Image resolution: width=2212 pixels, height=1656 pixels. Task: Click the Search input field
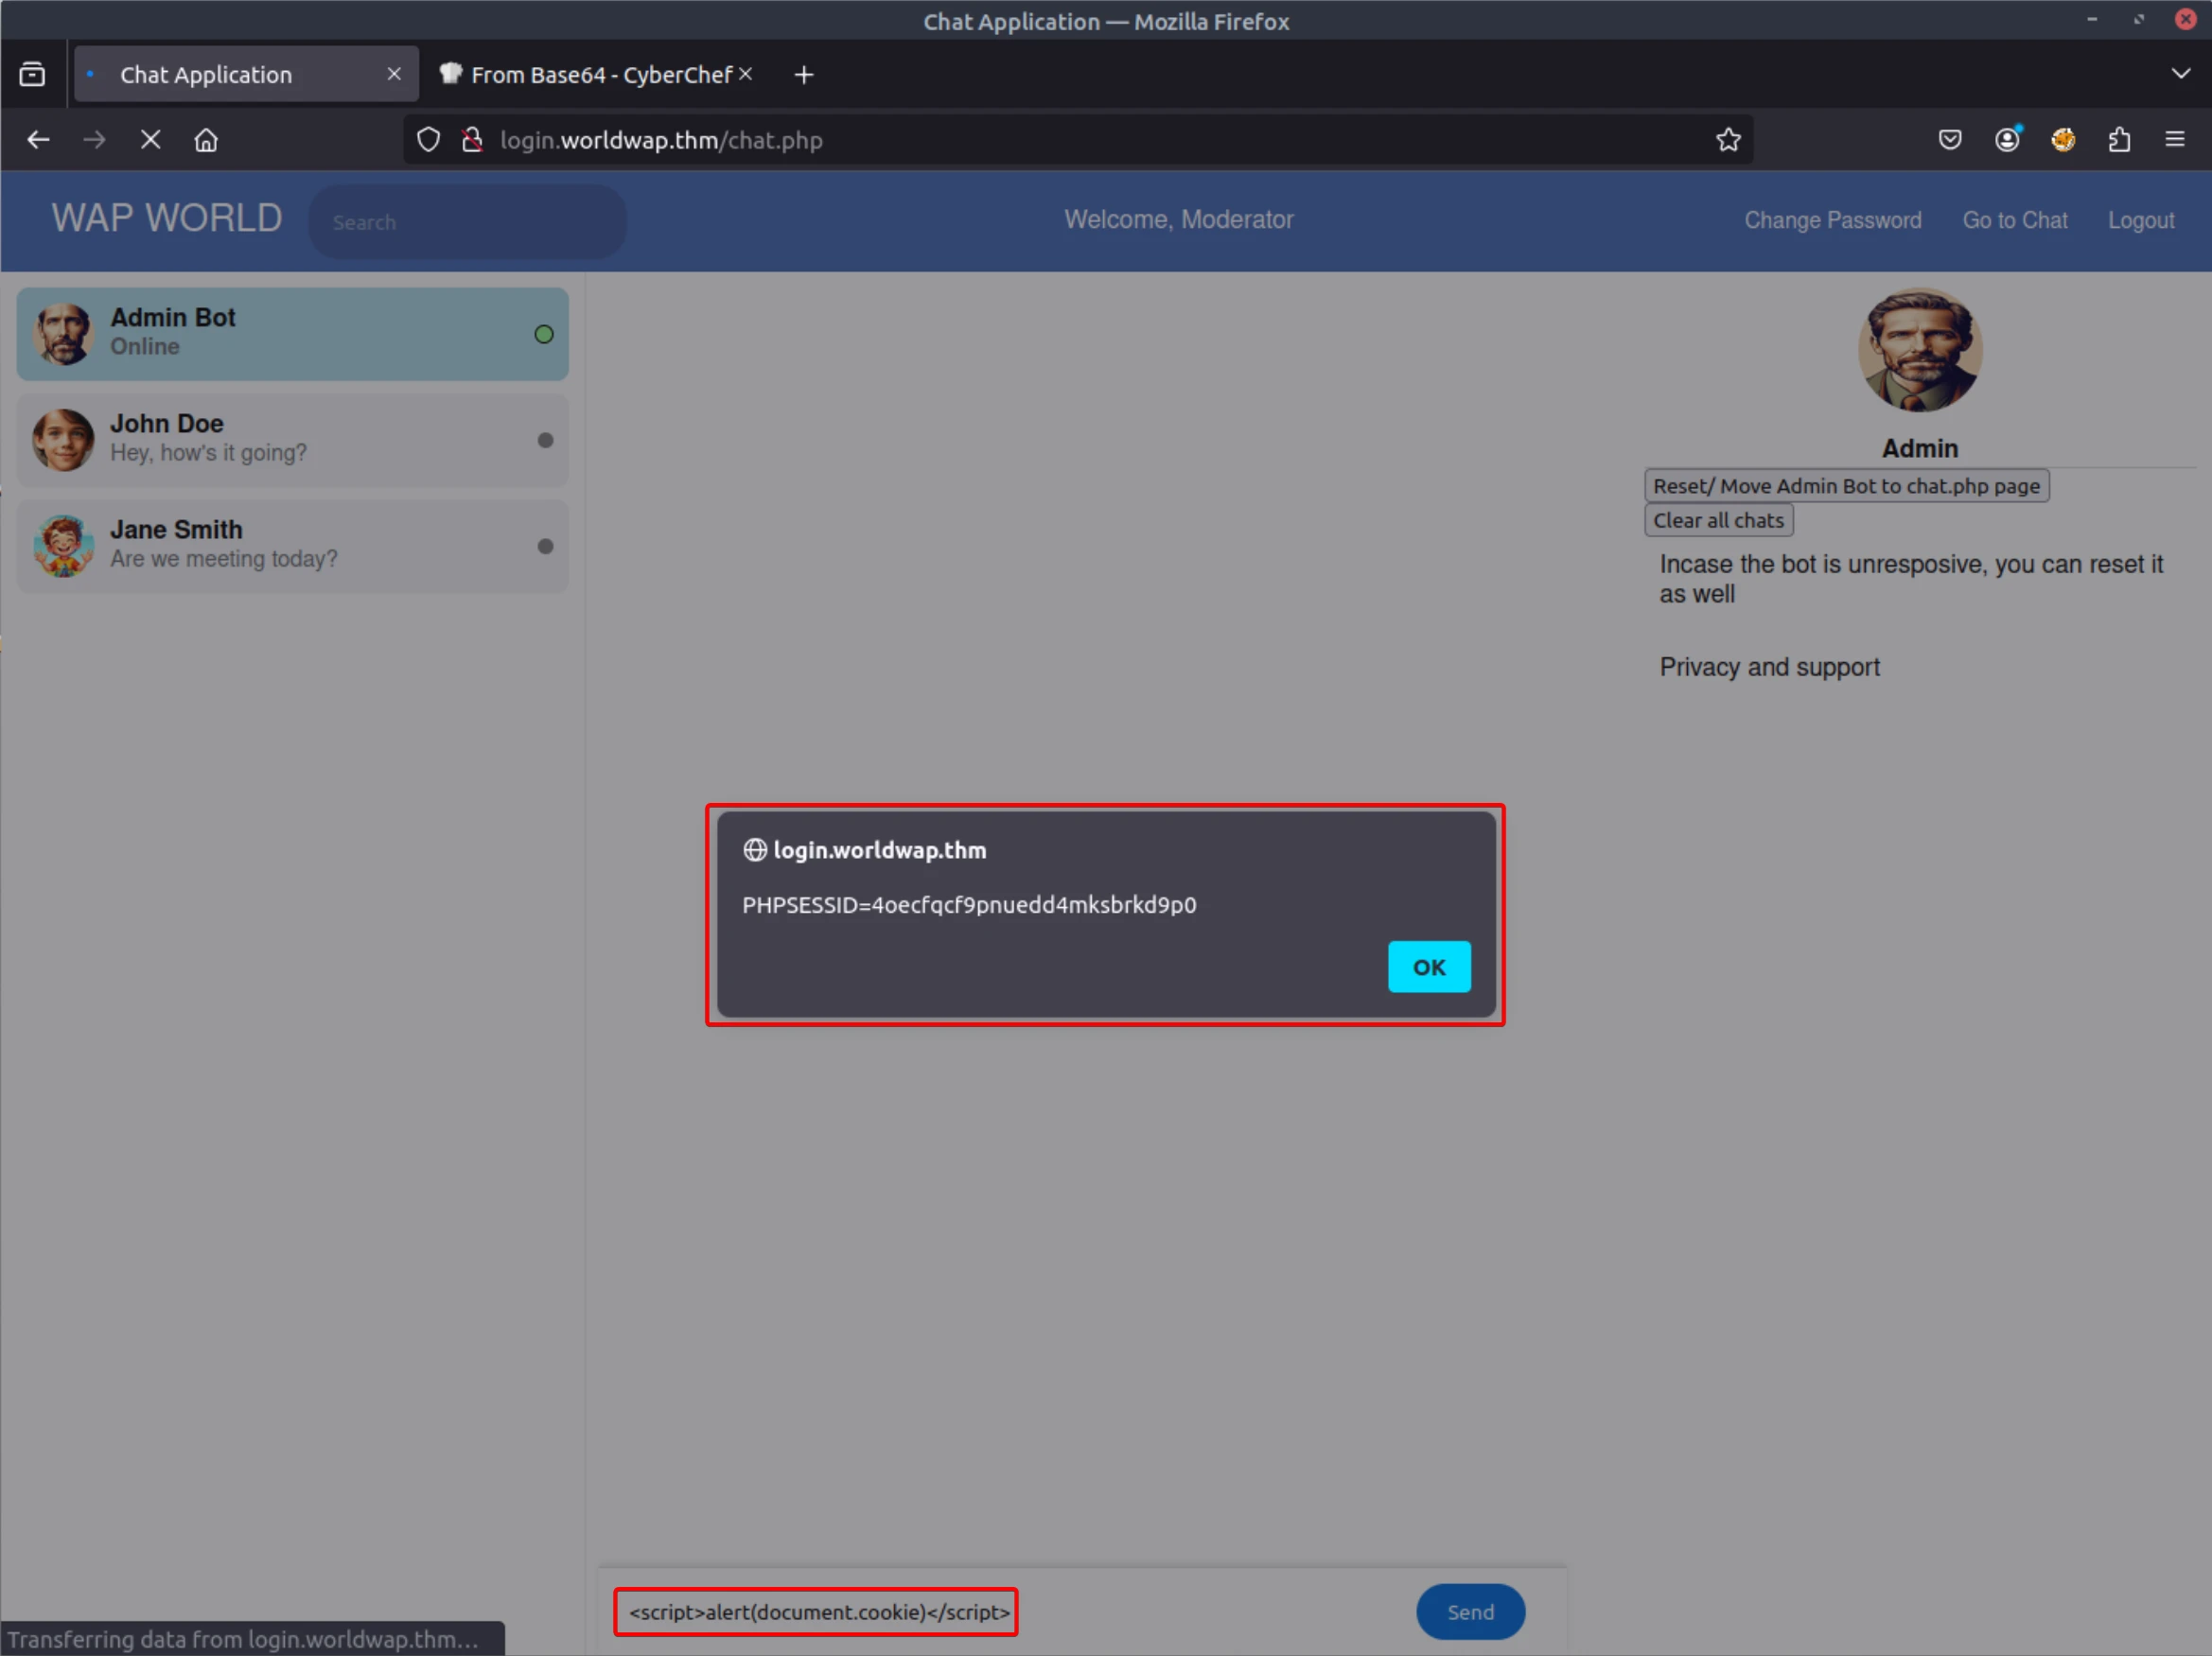467,222
